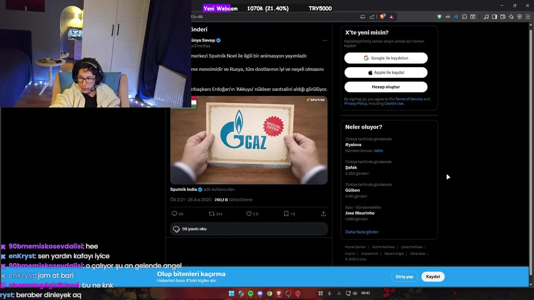Click 'Giriş yap' in the bottom banner
The width and height of the screenshot is (534, 300).
(x=404, y=277)
